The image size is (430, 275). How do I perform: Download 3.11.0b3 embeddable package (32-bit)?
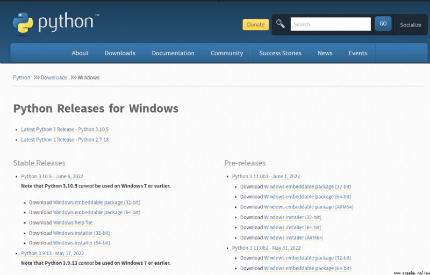point(307,187)
